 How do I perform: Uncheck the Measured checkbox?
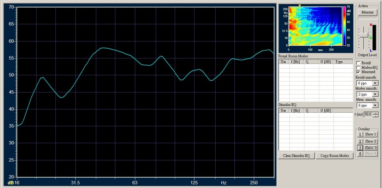click(358, 72)
